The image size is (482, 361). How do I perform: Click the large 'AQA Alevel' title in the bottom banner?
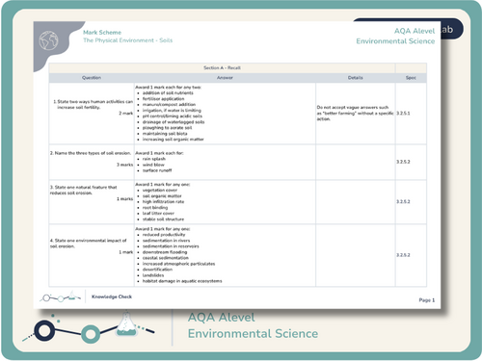tap(222, 318)
